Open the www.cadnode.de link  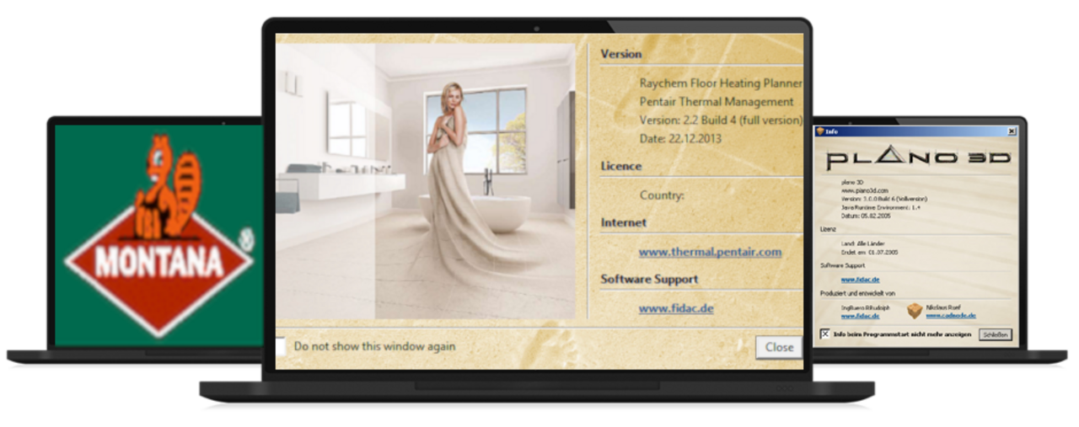(x=951, y=316)
